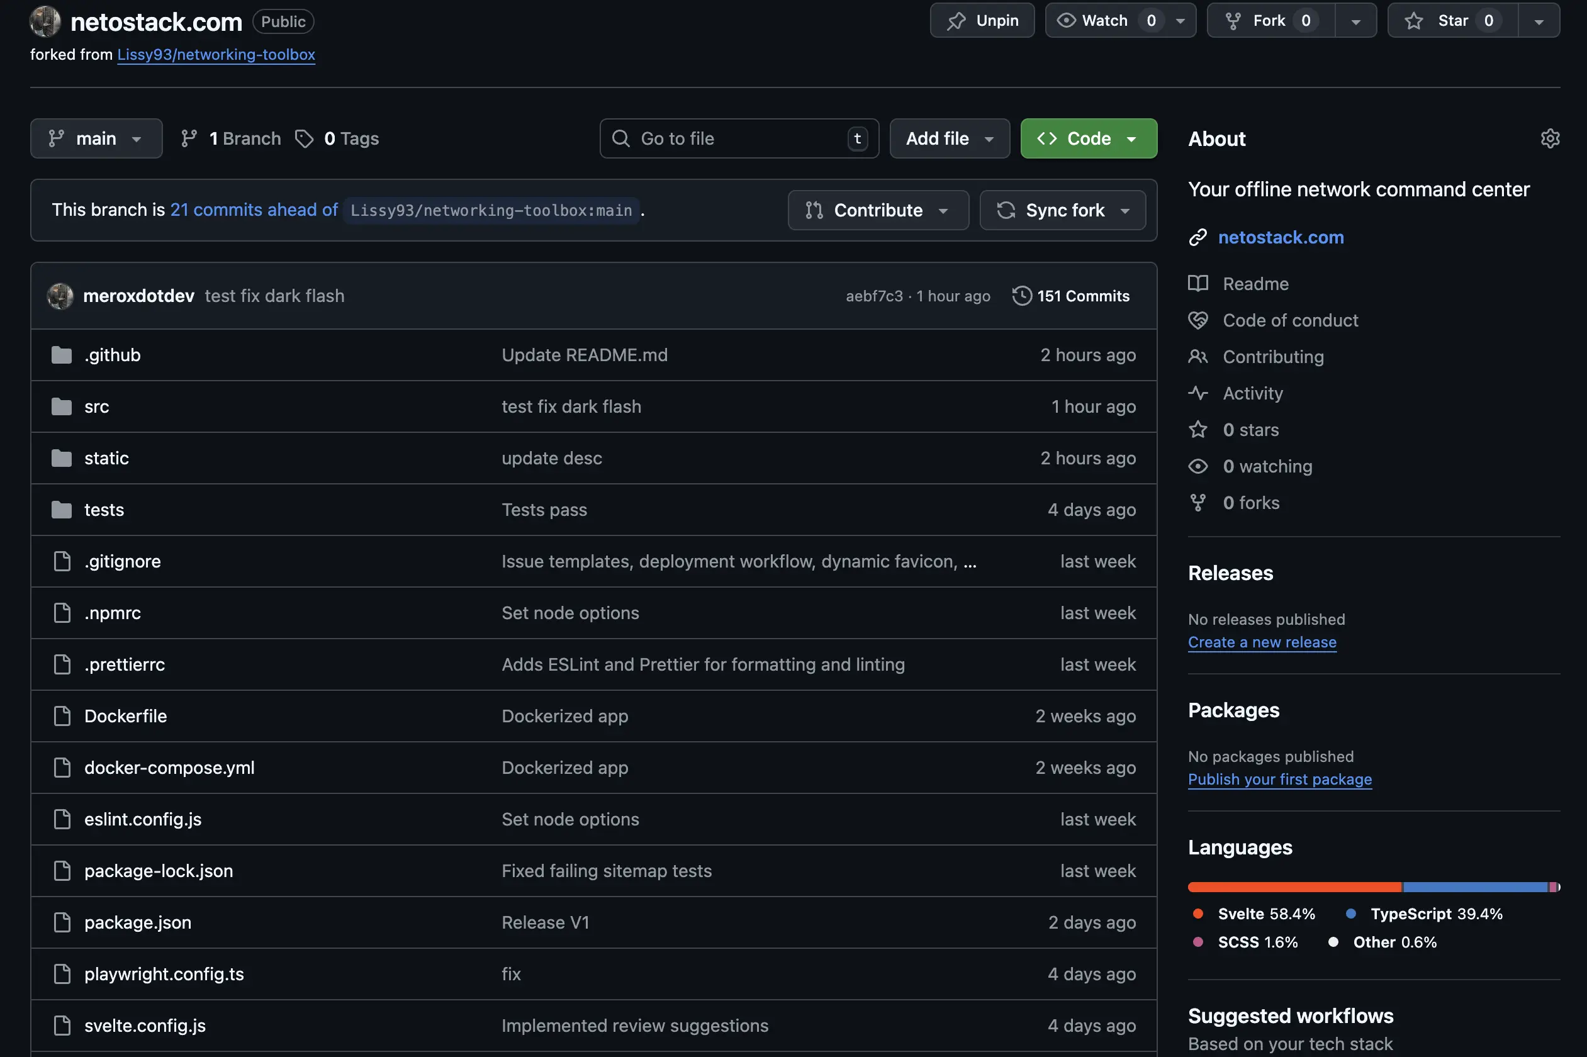The height and width of the screenshot is (1057, 1587).
Task: Unpin the repository
Action: click(x=982, y=20)
